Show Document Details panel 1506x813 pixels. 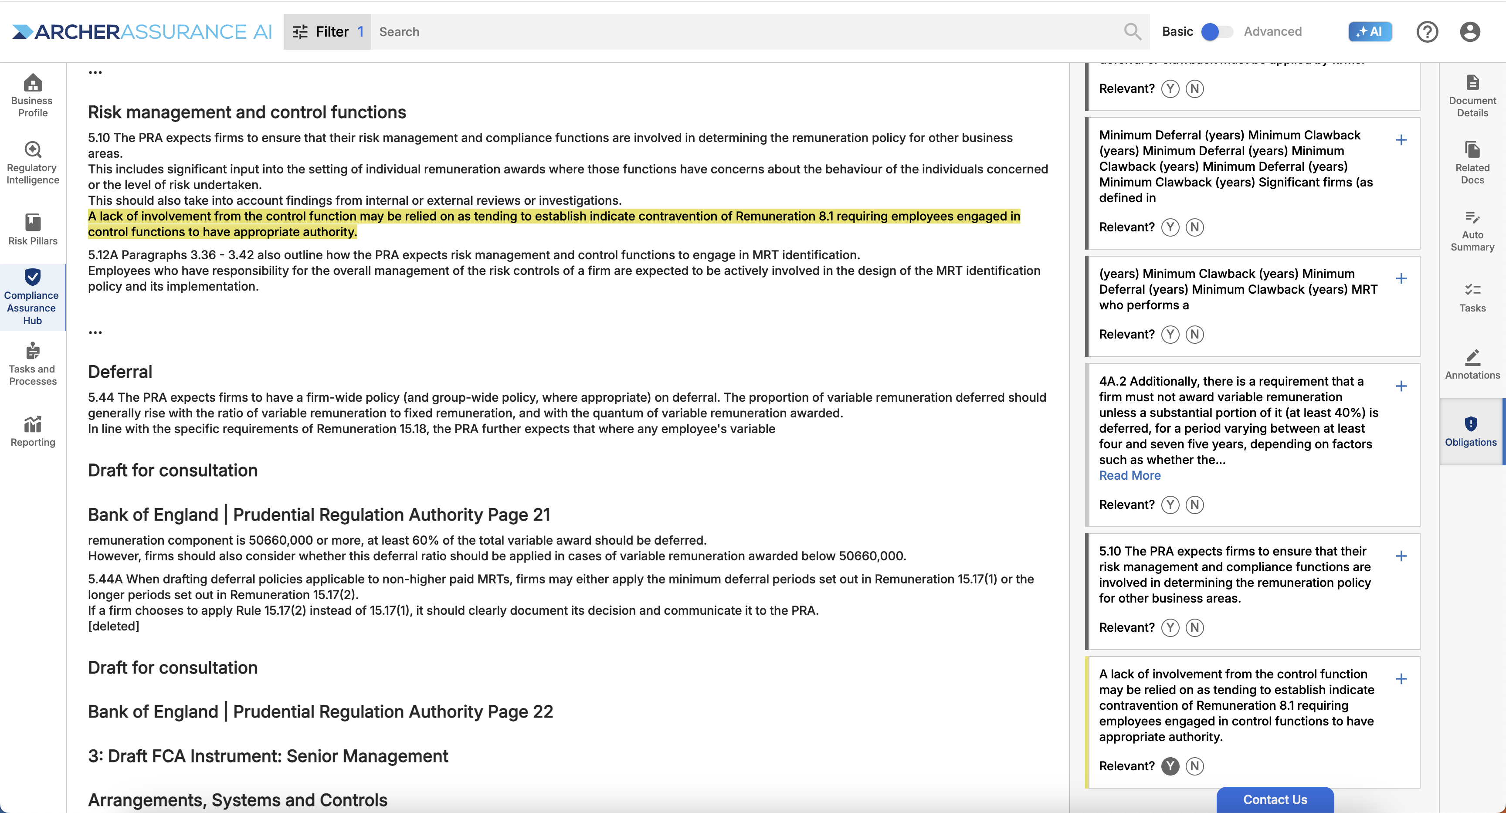point(1472,95)
